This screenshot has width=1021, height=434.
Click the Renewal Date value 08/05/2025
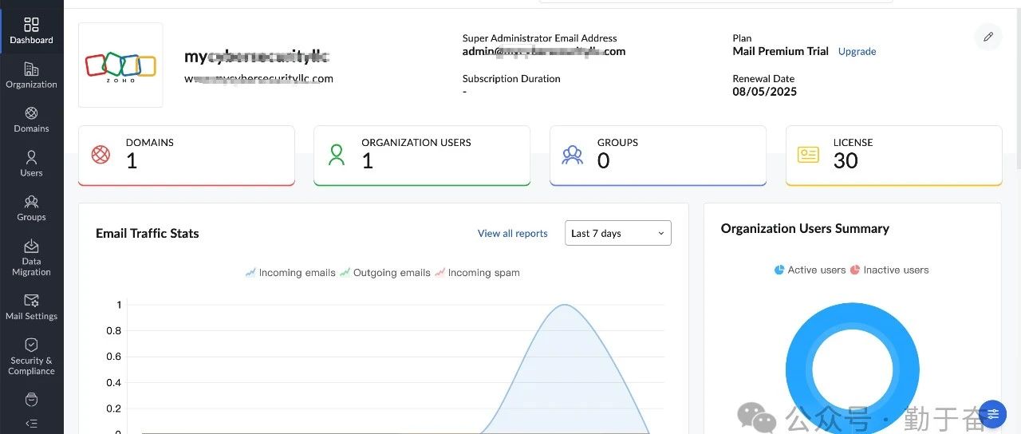tap(764, 92)
